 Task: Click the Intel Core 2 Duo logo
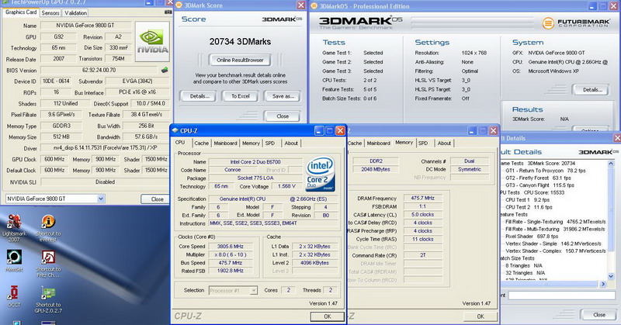[321, 175]
